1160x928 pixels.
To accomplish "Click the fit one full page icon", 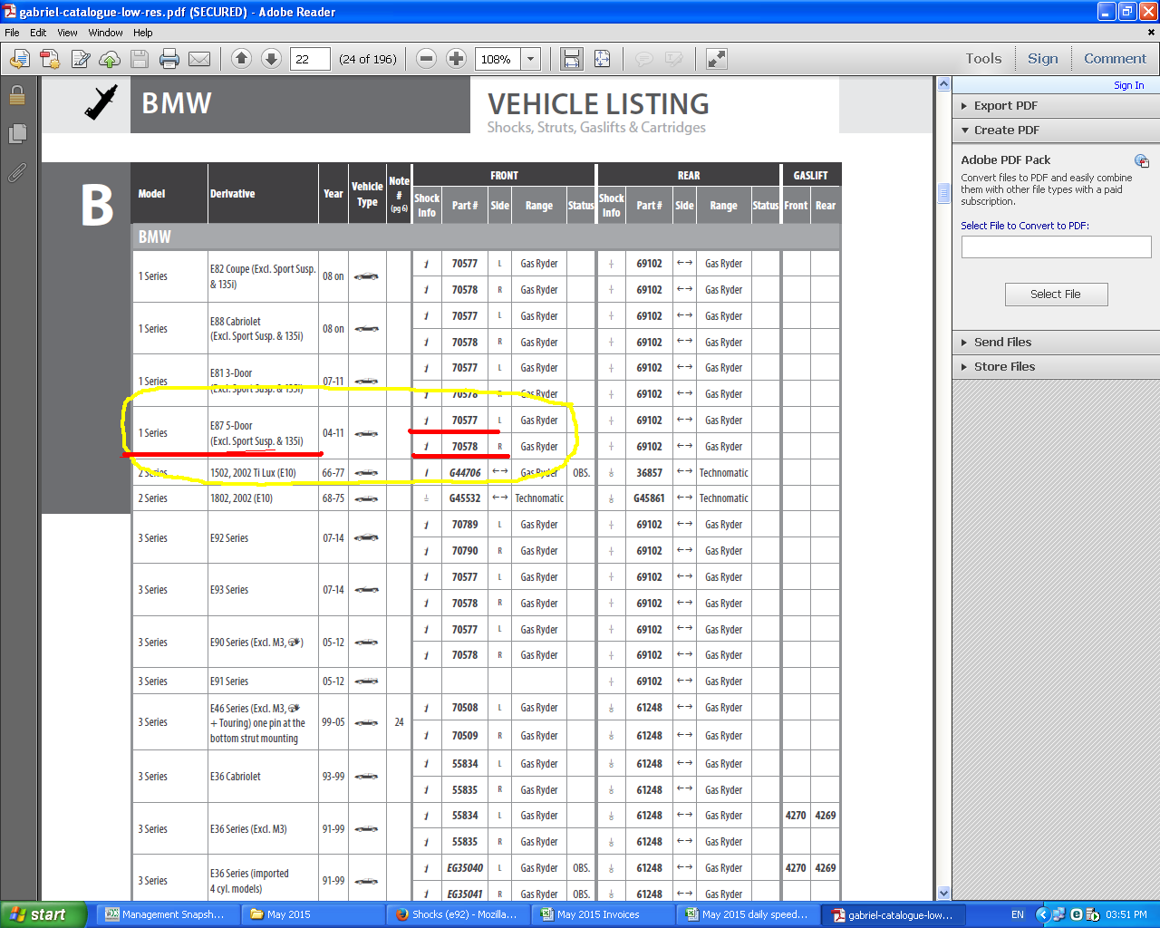I will pos(602,59).
